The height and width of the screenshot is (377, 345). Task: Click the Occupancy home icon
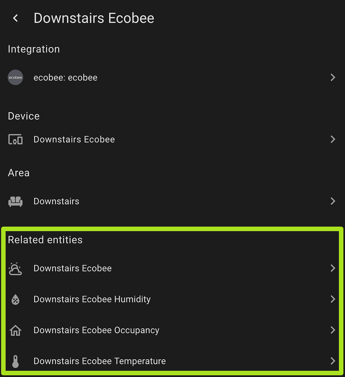point(15,330)
